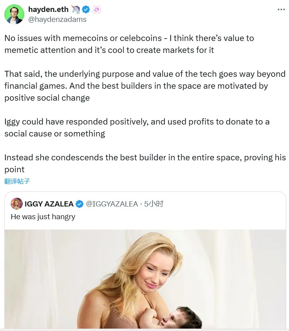Click the unicorn emoji in the display name

75,10
